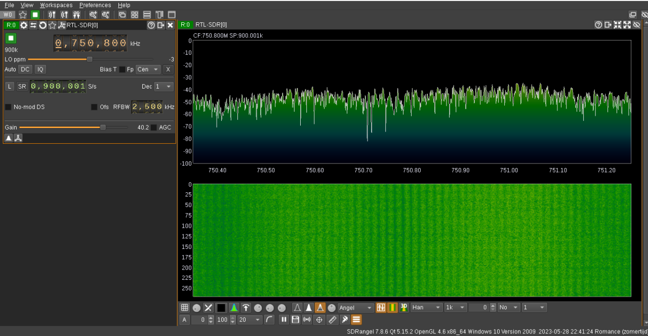Open the spectrum measurement ruler tool
The image size is (648, 336).
pyautogui.click(x=332, y=320)
